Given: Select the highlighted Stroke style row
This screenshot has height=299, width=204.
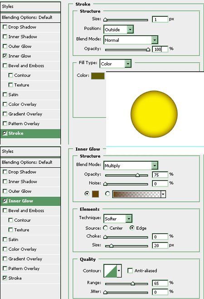Looking at the screenshot, I should (30, 133).
